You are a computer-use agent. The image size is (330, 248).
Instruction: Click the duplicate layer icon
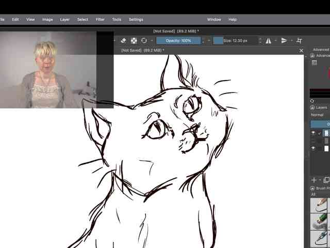pos(326,180)
